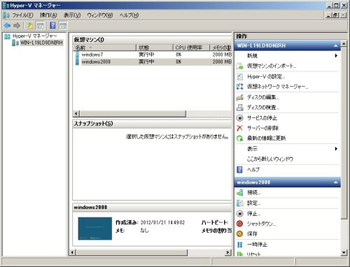
Task: Sort by CPU 使用率 column header
Action: click(x=192, y=48)
